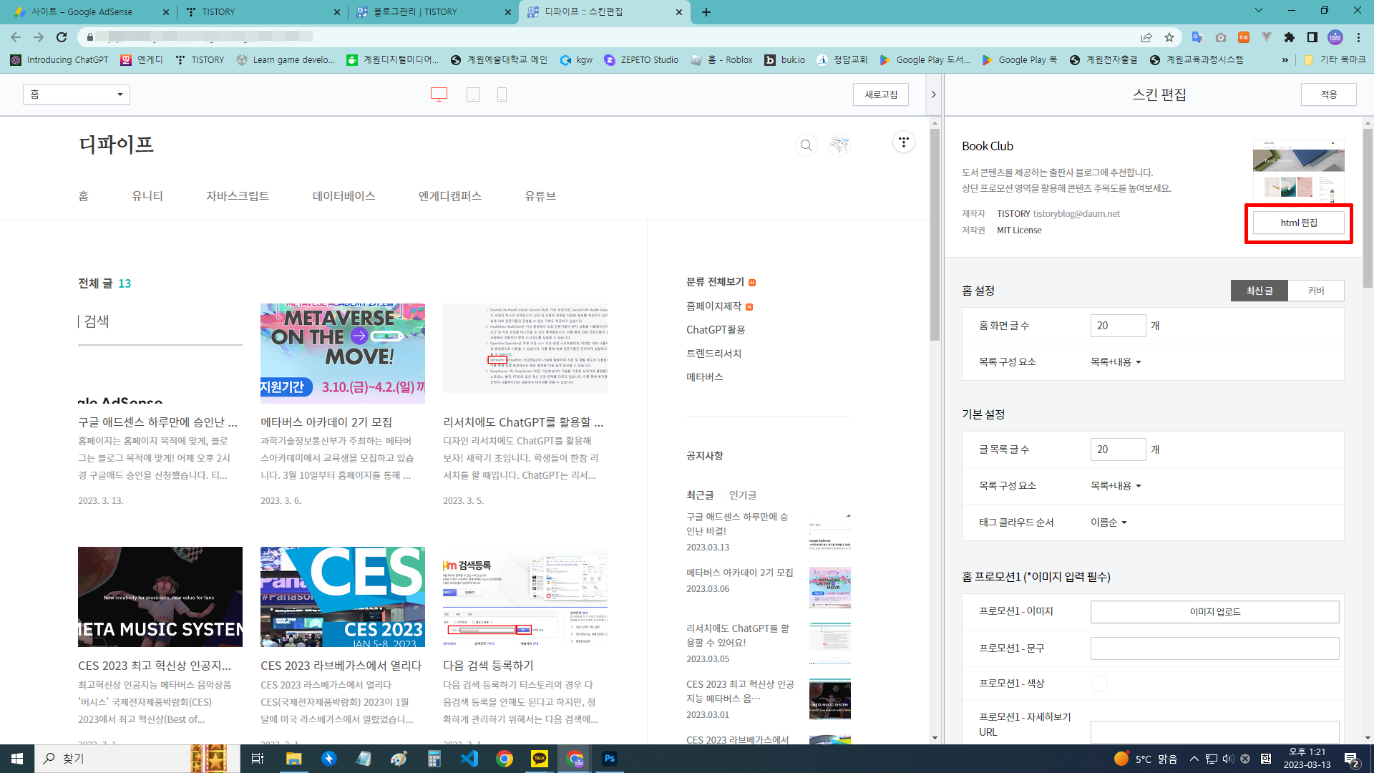Open File Explorer from the taskbar

[x=294, y=759]
